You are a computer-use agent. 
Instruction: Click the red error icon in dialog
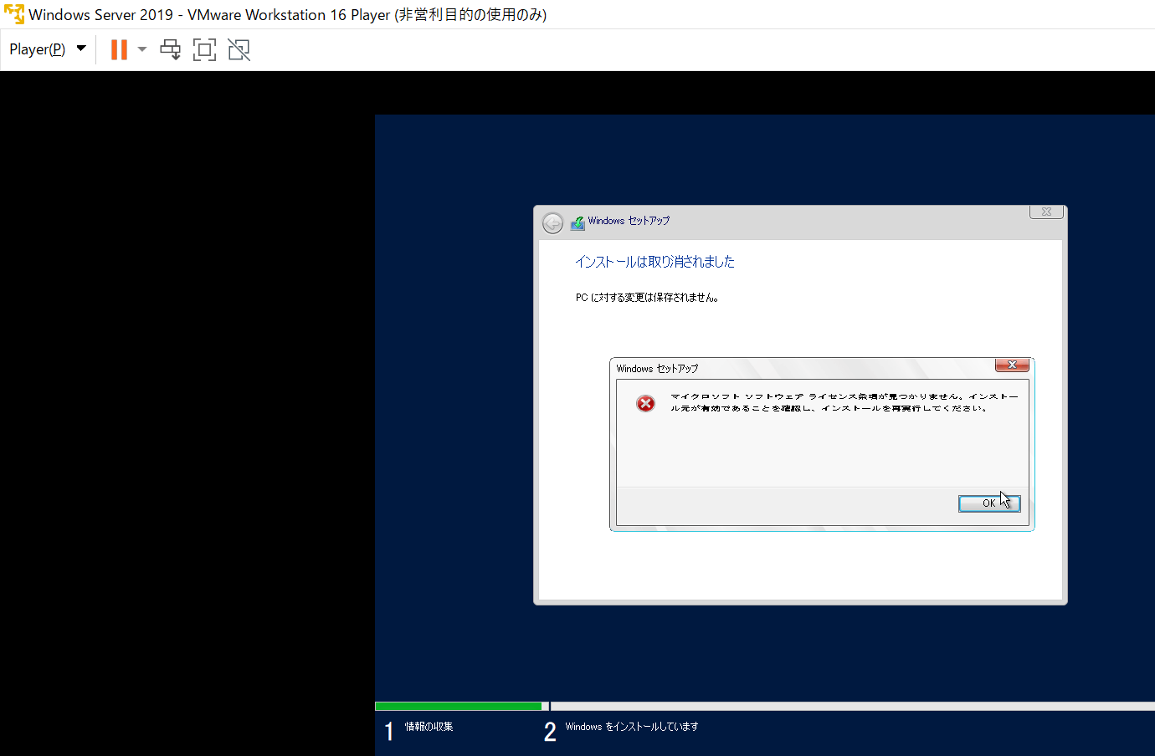645,404
